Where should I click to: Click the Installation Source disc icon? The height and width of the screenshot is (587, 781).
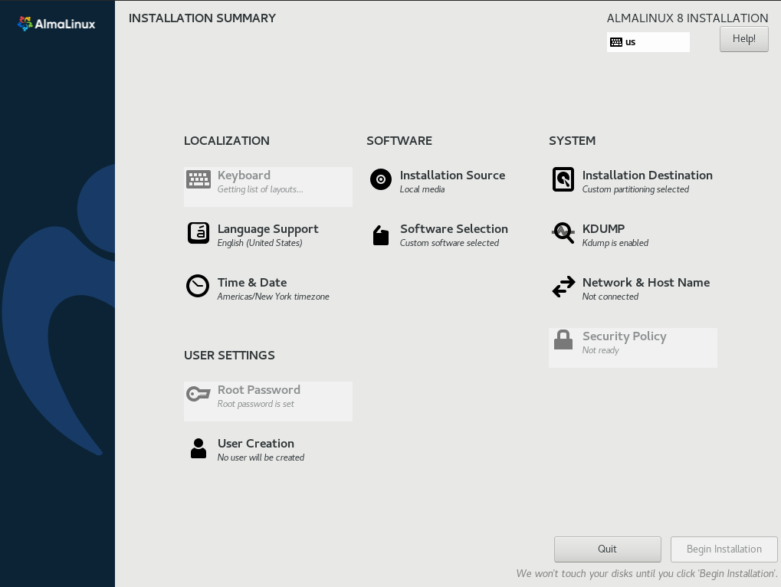(x=381, y=179)
